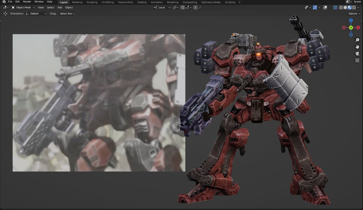
Task: Switch to the Sculpting workspace tab
Action: (92, 2)
